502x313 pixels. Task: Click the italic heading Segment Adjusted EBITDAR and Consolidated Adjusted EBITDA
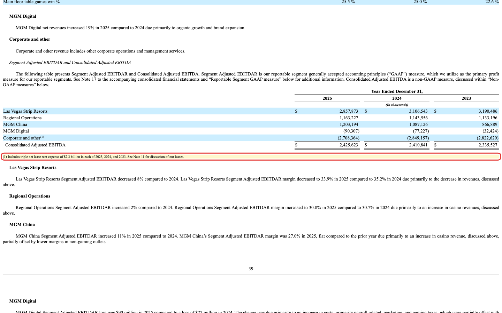pyautogui.click(x=70, y=63)
